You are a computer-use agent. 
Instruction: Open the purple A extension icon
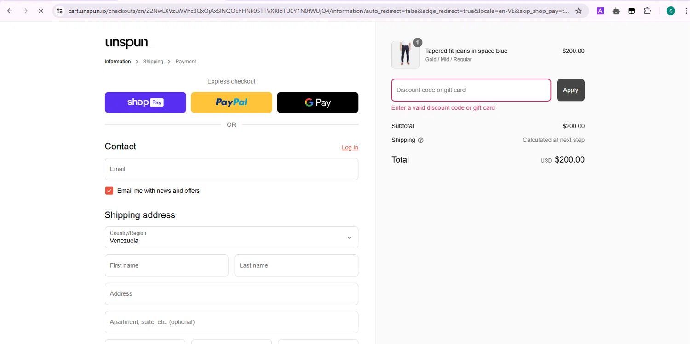pos(600,11)
